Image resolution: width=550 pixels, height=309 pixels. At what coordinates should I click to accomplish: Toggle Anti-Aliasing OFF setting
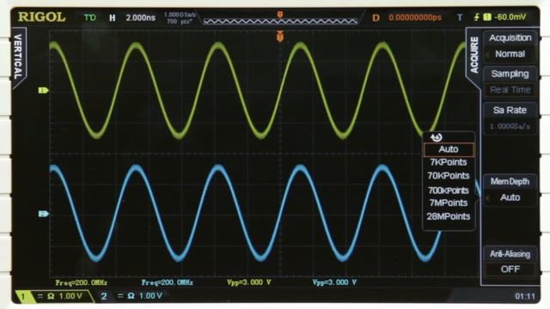pos(510,262)
